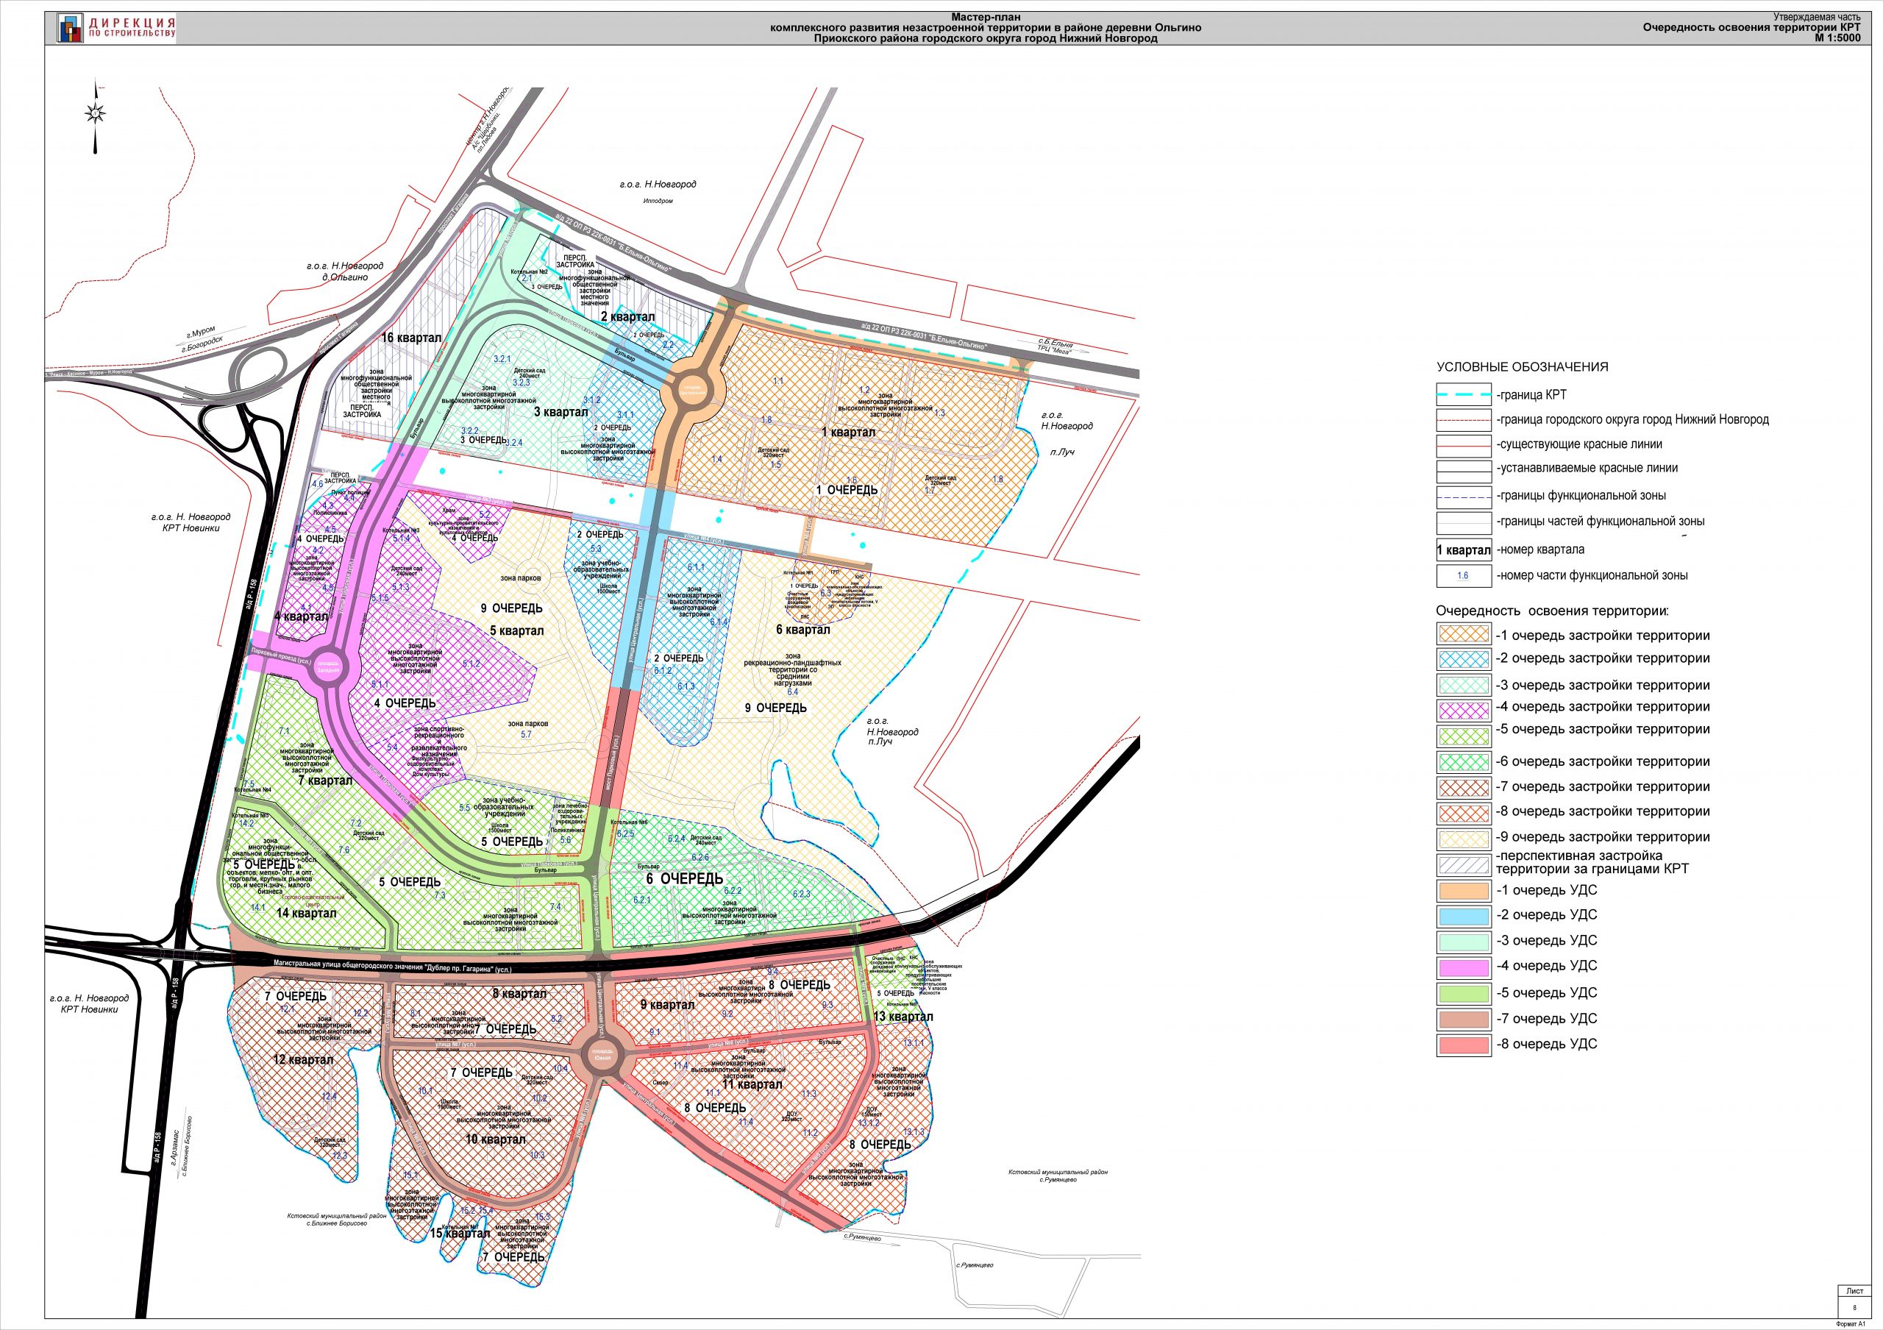
Task: Click the '1 квартал' label on the map
Action: coord(848,432)
